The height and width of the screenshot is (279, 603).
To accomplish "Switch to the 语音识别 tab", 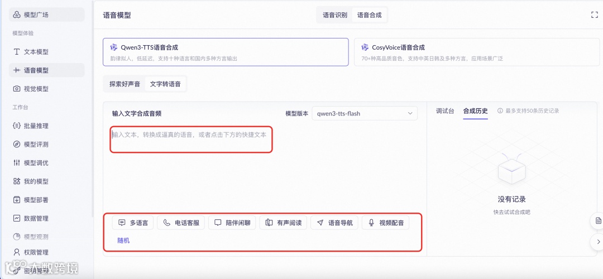I will 334,15.
